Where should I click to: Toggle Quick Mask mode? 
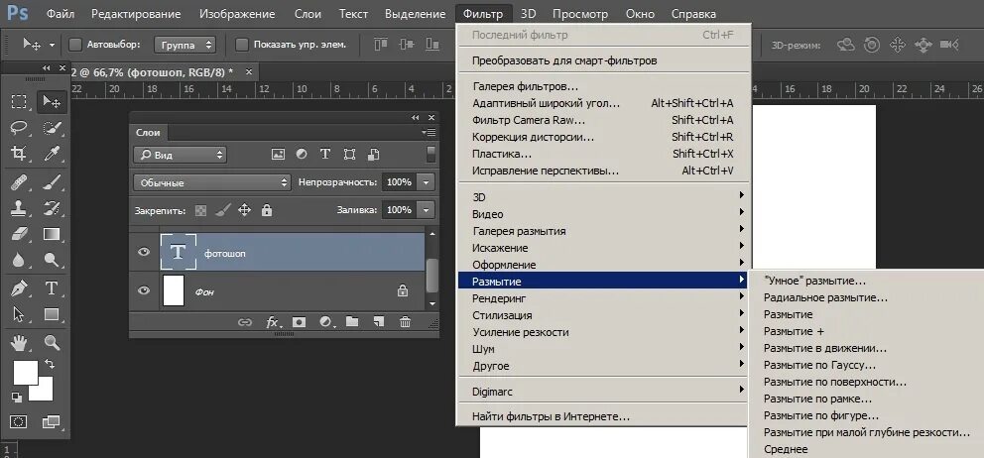(20, 421)
